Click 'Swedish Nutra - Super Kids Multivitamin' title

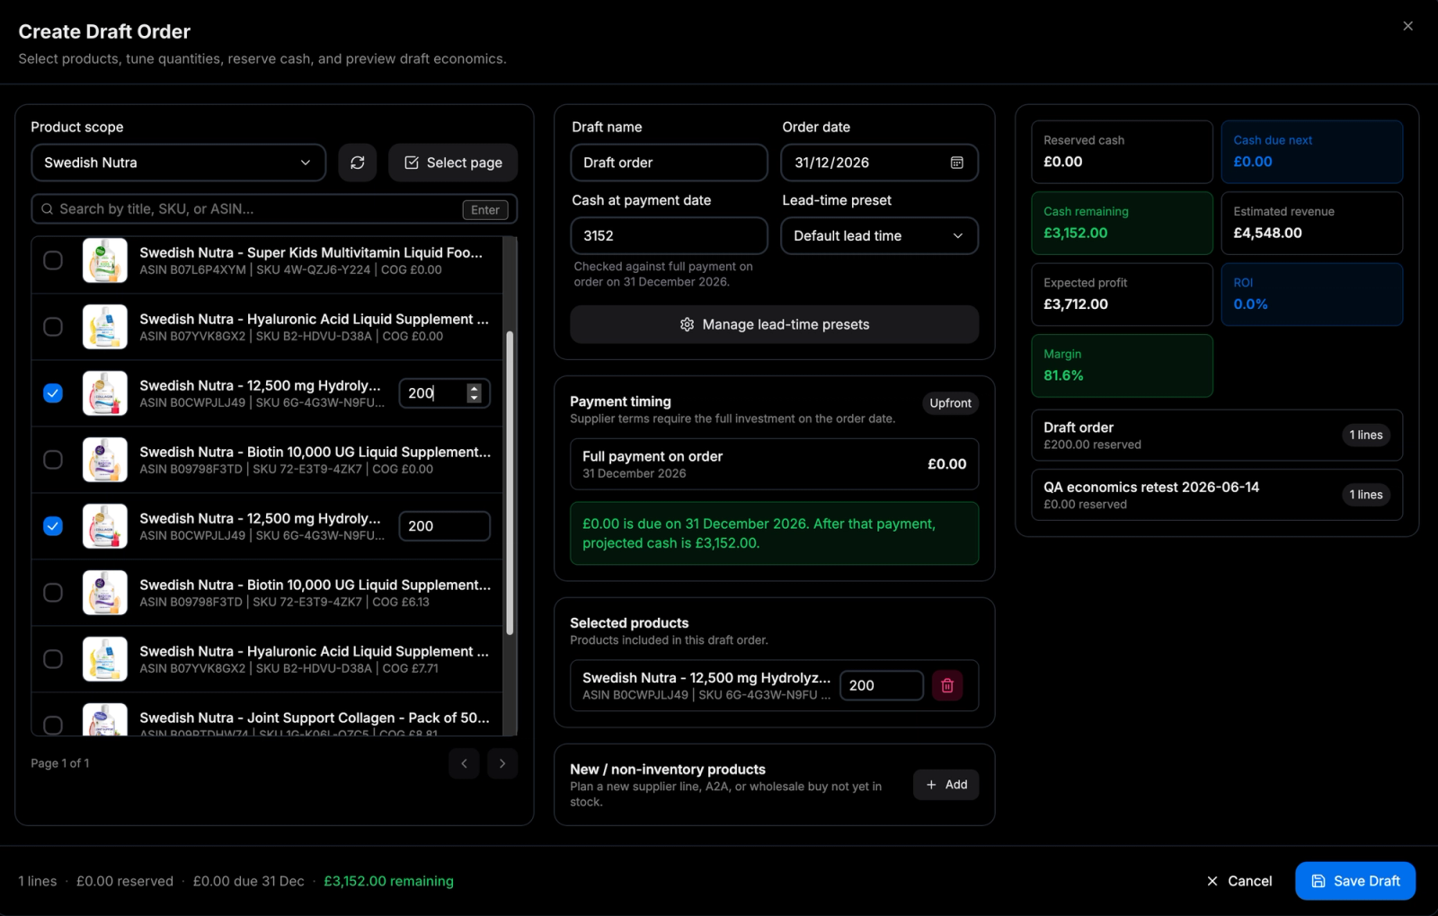(x=311, y=252)
